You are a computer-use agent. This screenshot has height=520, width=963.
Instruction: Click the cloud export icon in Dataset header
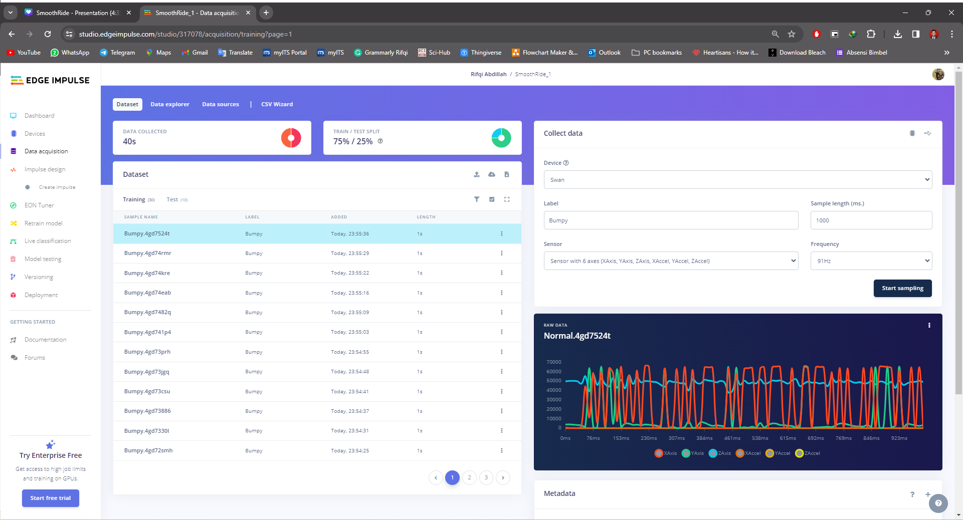[x=492, y=174]
